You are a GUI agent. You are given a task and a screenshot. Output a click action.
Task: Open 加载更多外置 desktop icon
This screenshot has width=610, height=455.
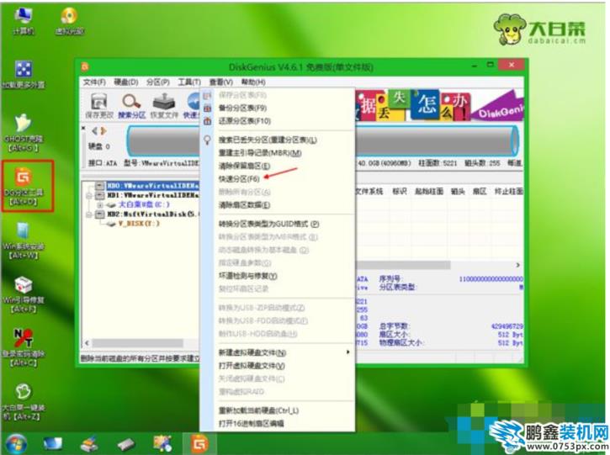24,74
